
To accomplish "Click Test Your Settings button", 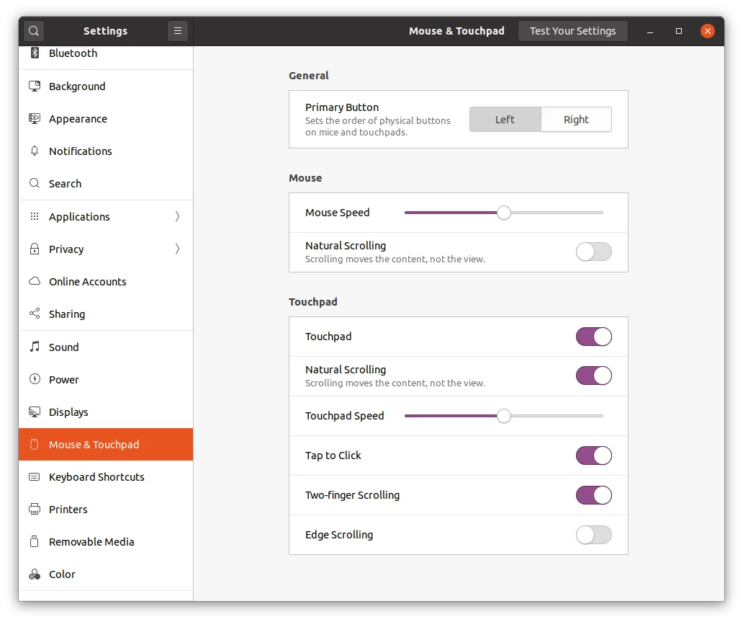I will point(572,31).
